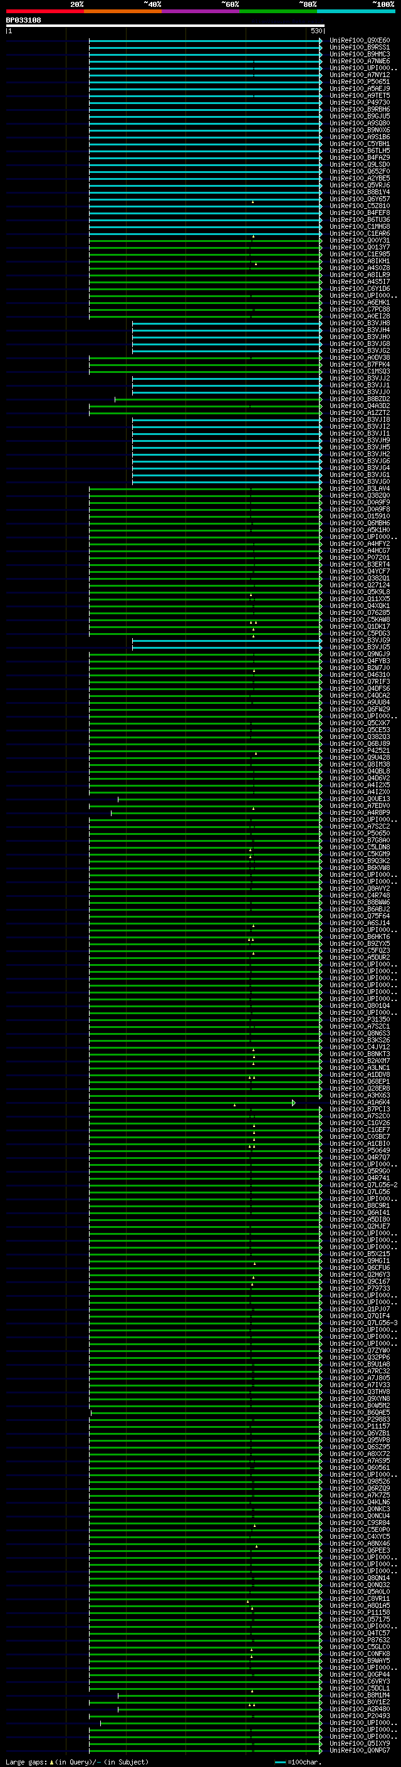Select the green ~80% identity color segment
This screenshot has height=1767, width=401.
pos(278,11)
